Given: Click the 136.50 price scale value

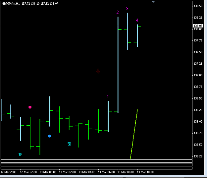Looking at the screenshot, I should coord(198,98).
